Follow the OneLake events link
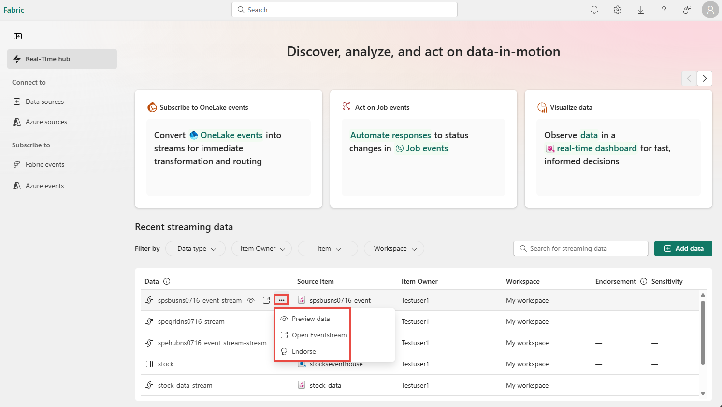 click(231, 135)
